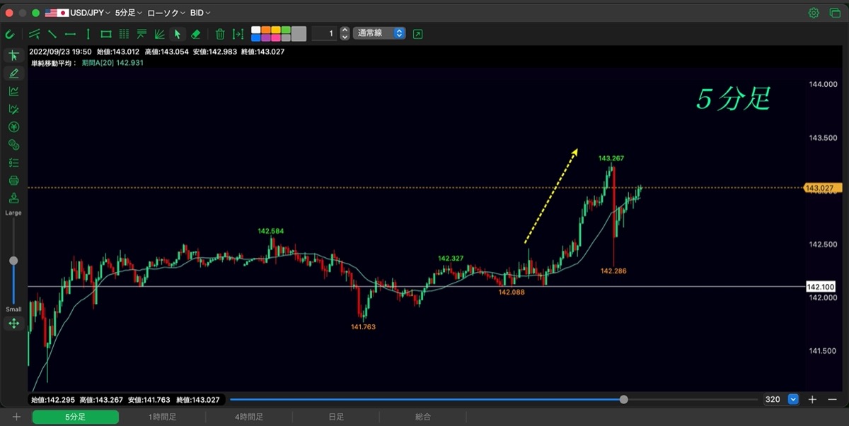Open the 通常線 line style dropdown
Image resolution: width=849 pixels, height=426 pixels.
379,33
